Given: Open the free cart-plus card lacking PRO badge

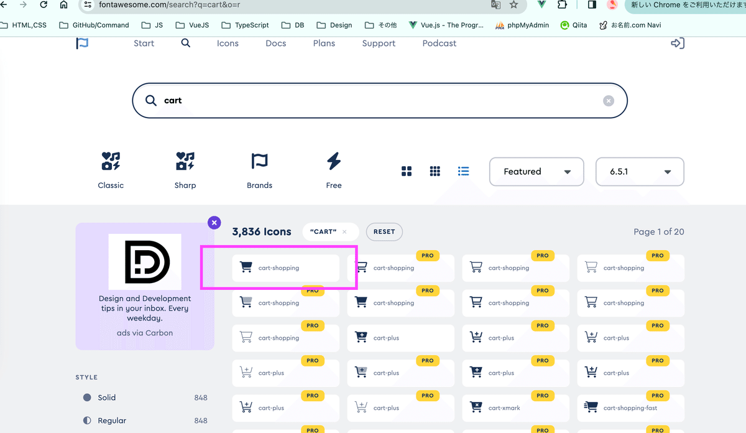Looking at the screenshot, I should (401, 338).
